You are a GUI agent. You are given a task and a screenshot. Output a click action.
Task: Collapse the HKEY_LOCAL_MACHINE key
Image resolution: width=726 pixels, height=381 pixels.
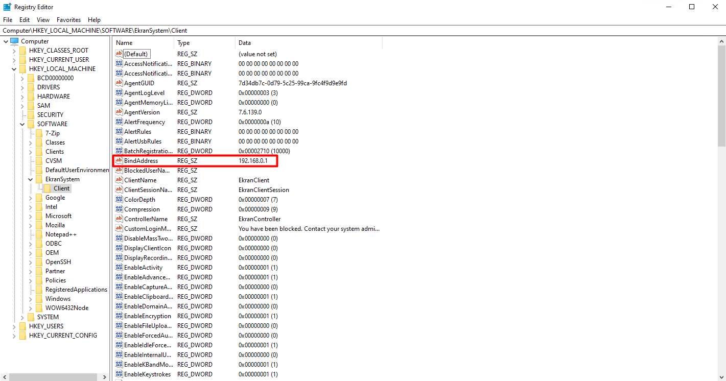pos(14,68)
